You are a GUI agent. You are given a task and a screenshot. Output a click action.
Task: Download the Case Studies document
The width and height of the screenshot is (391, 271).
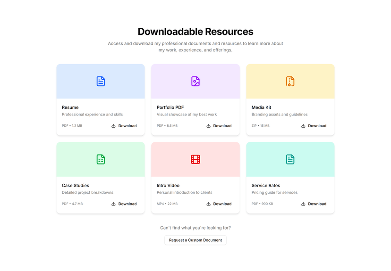(x=124, y=204)
